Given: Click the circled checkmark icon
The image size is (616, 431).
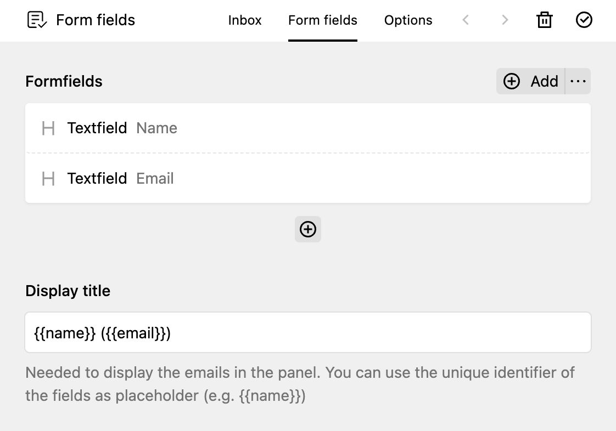Looking at the screenshot, I should pyautogui.click(x=584, y=20).
